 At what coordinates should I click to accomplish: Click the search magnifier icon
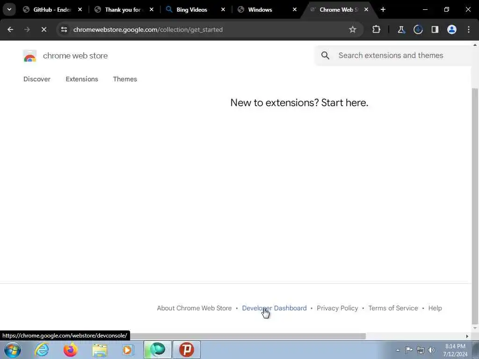pos(326,55)
